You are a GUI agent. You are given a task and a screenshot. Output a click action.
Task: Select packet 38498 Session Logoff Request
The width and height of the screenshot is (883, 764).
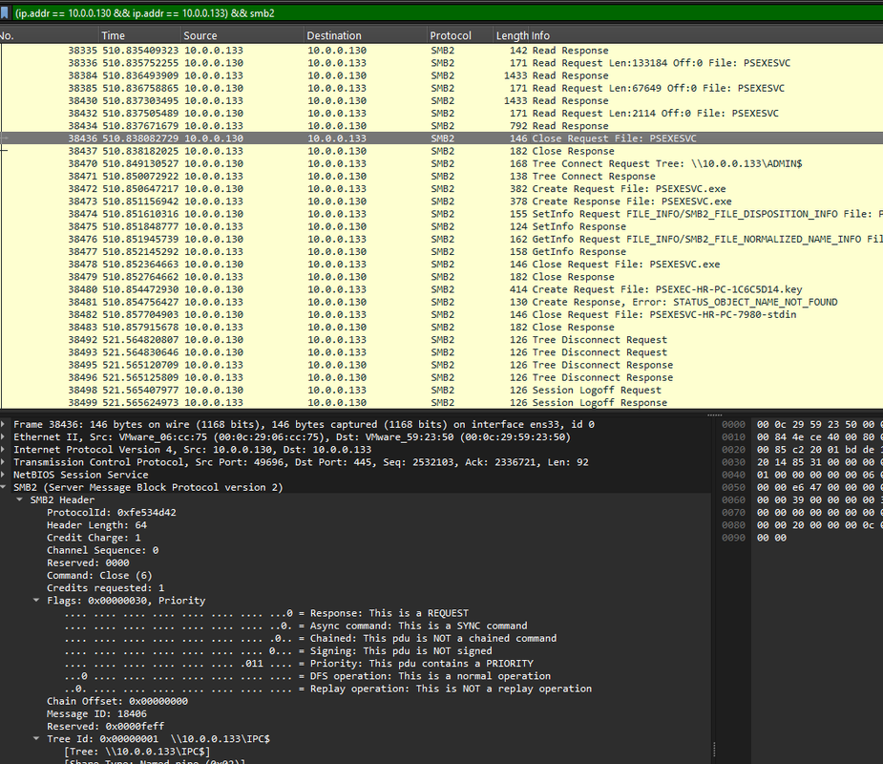(441, 390)
